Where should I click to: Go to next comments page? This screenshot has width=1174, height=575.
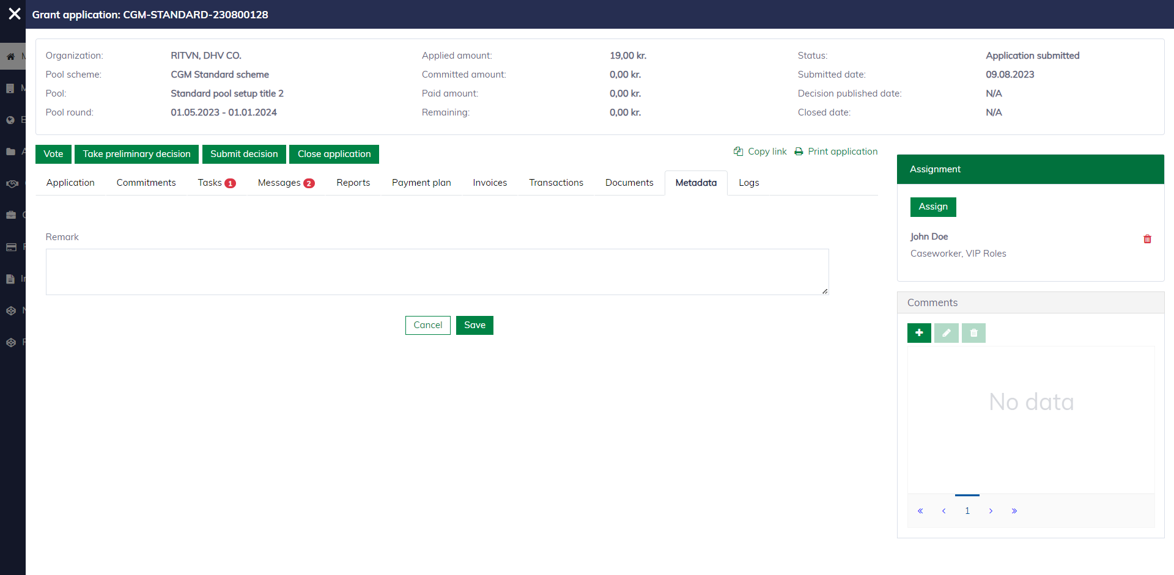991,511
